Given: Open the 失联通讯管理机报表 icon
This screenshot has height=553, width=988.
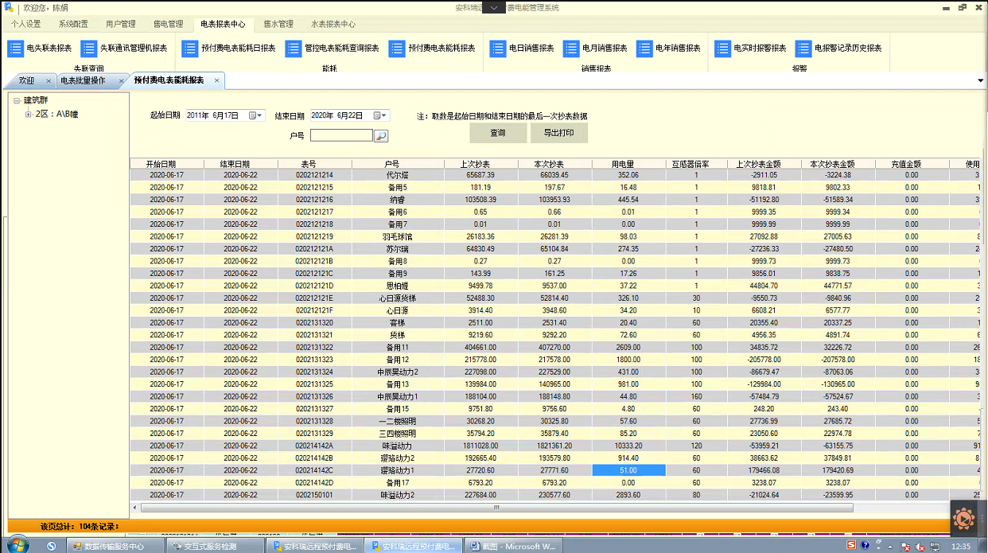Looking at the screenshot, I should pos(89,49).
